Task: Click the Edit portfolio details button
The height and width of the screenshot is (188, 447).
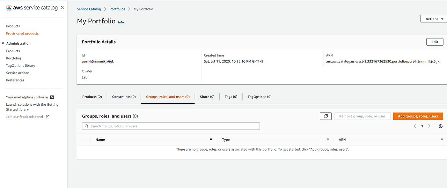Action: point(435,42)
